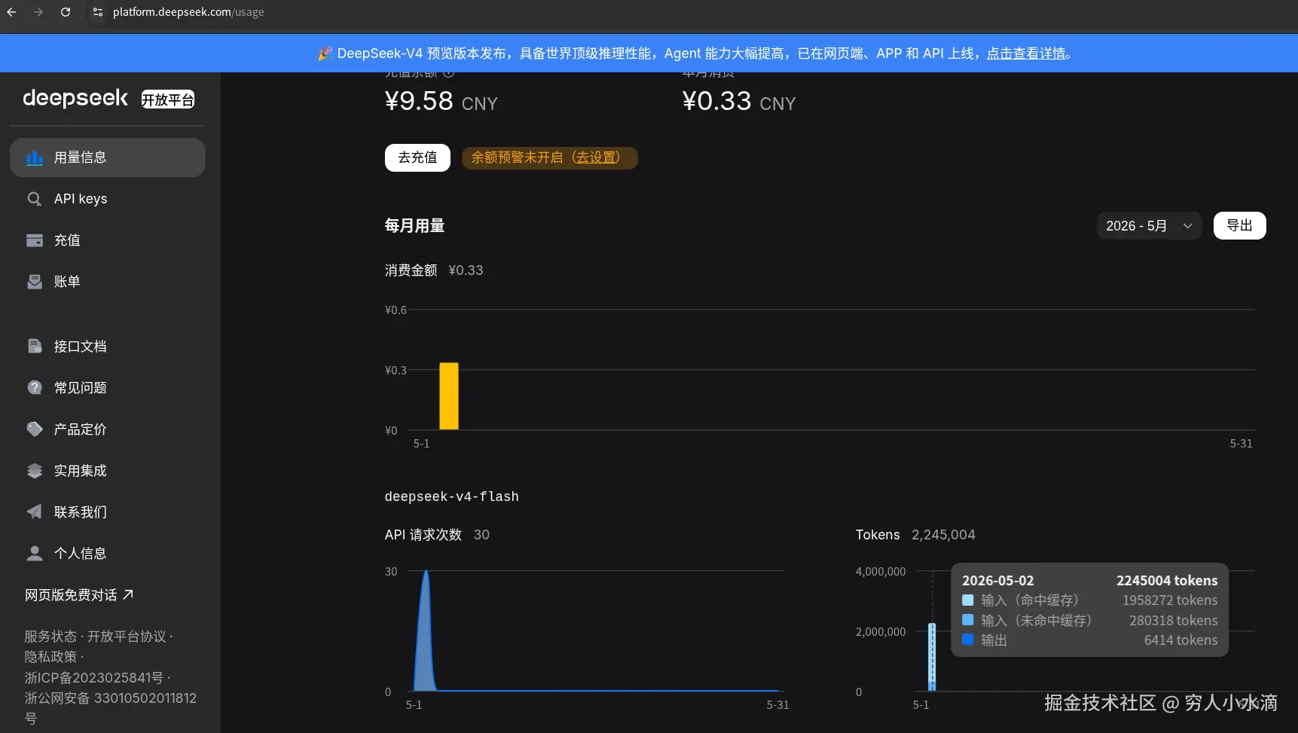1298x733 pixels.
Task: Open the 浙ICP备2023025841号 footer link
Action: (93, 678)
